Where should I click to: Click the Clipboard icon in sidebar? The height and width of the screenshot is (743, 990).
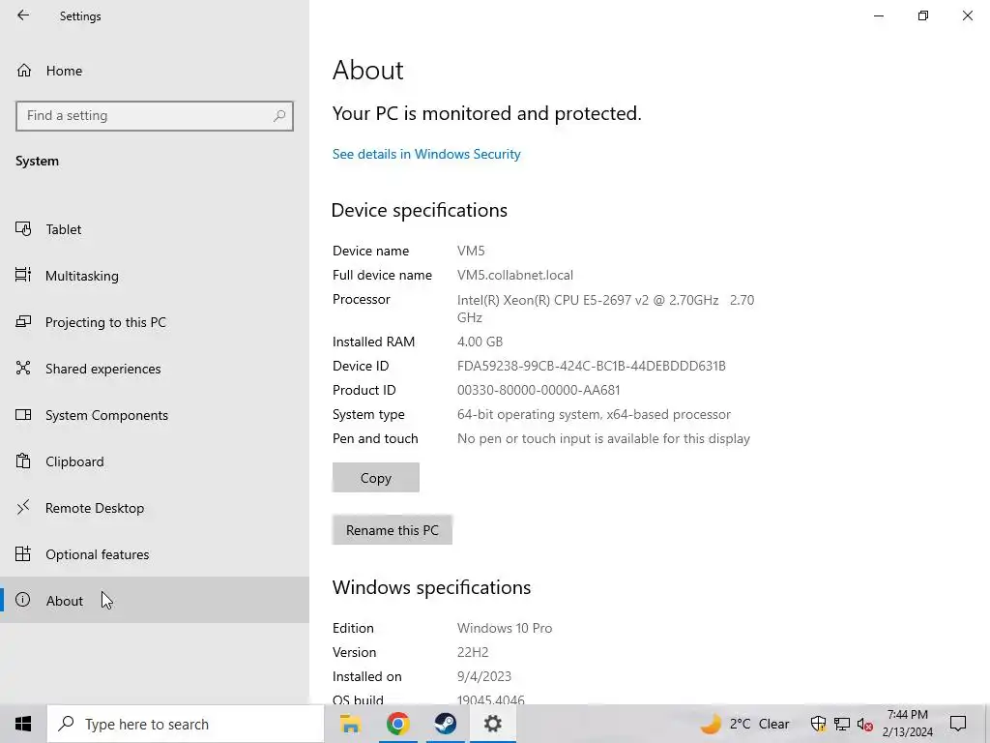point(23,461)
